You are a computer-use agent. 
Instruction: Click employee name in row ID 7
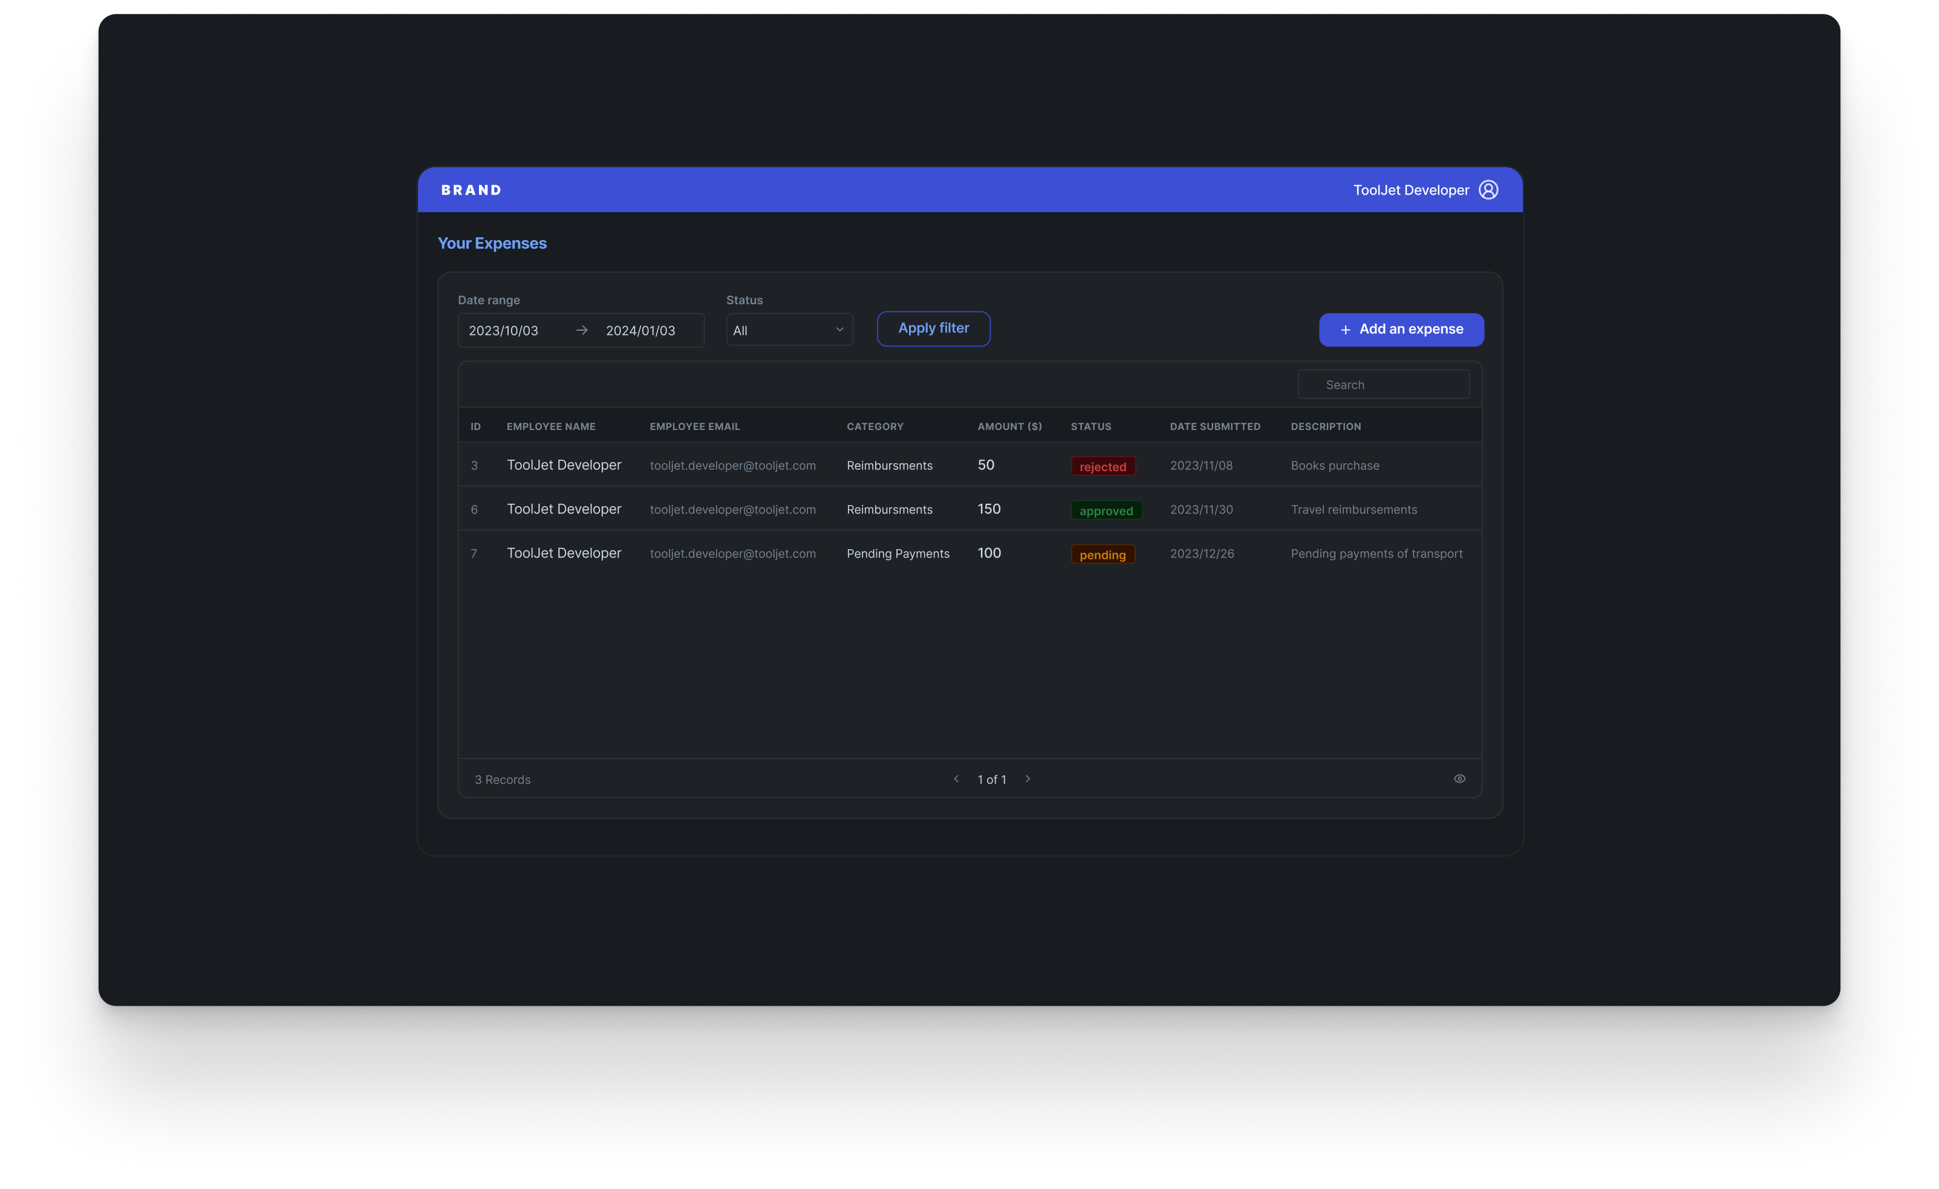coord(564,553)
